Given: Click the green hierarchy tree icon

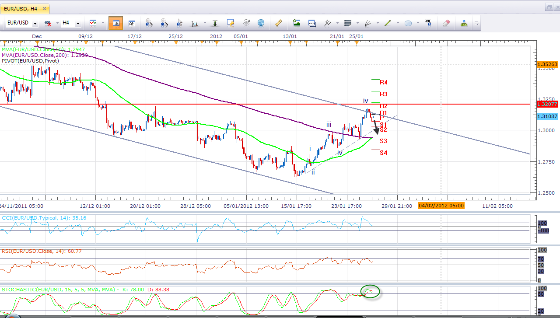Looking at the screenshot, I should tap(464, 23).
